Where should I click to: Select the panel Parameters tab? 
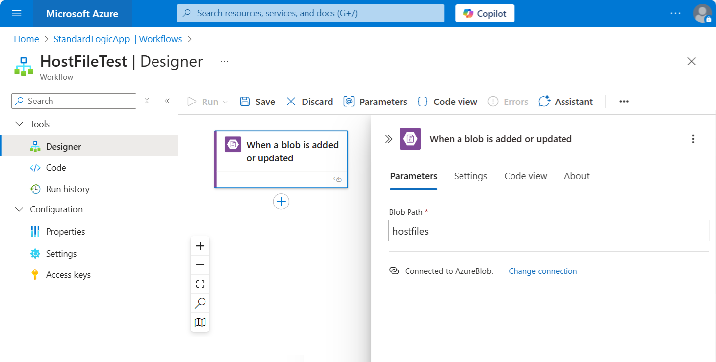pyautogui.click(x=413, y=176)
